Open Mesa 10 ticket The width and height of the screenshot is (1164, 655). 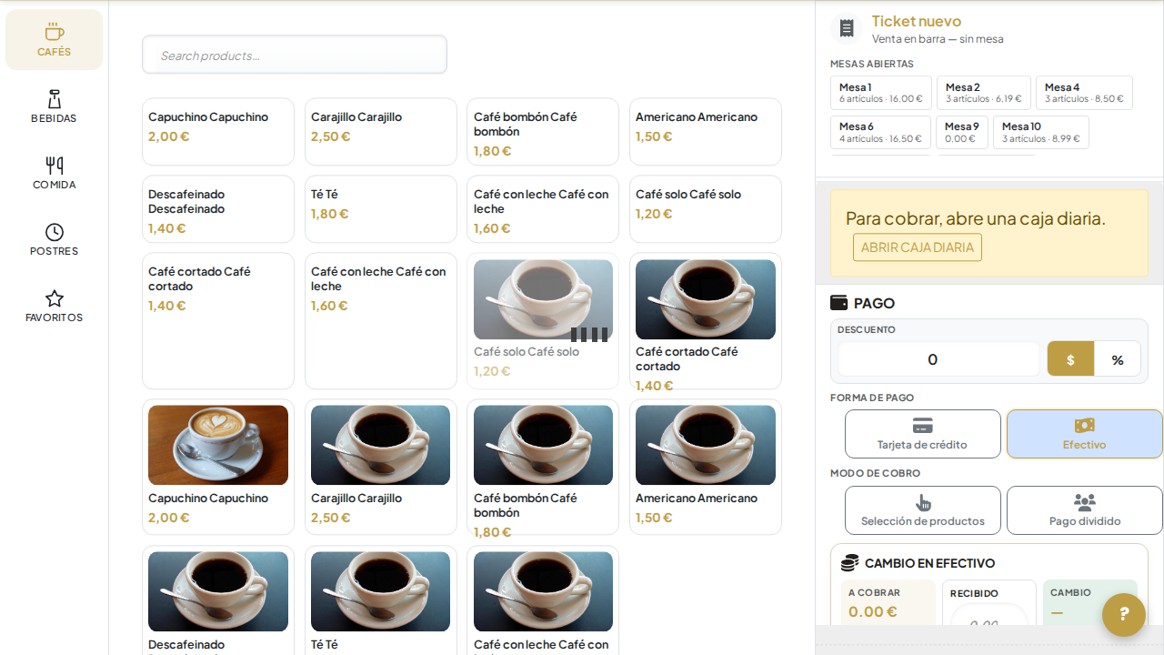coord(1041,133)
